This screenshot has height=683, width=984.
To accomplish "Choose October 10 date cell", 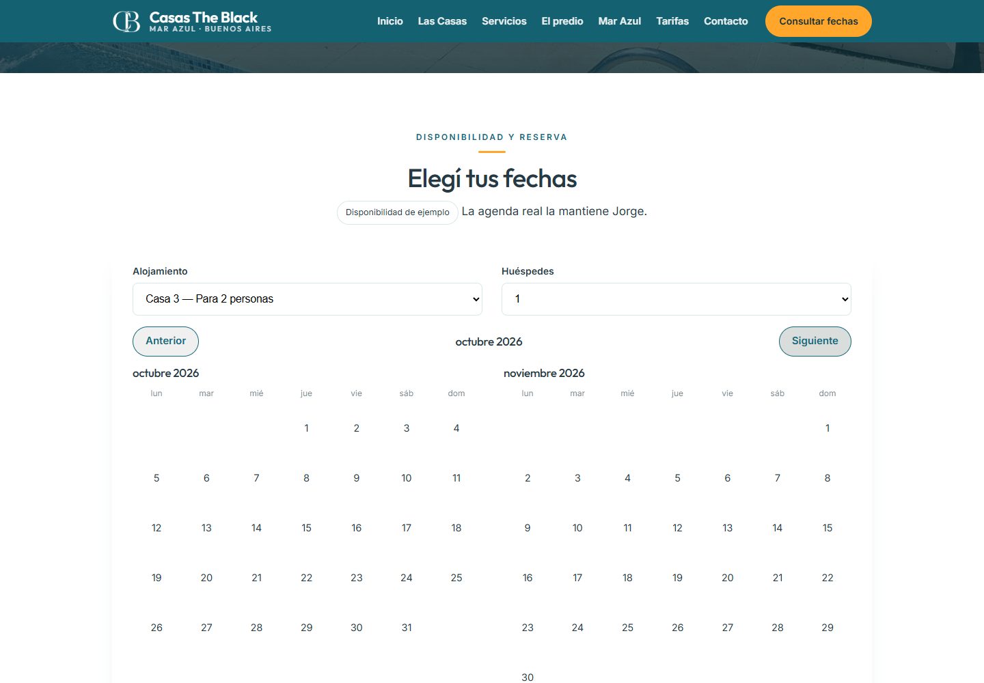I will (x=407, y=478).
